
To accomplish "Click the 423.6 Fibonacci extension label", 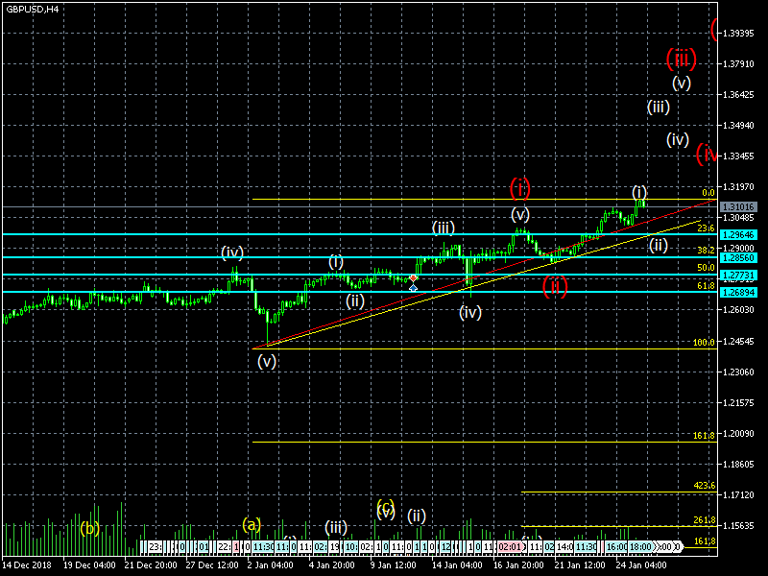I will [705, 486].
